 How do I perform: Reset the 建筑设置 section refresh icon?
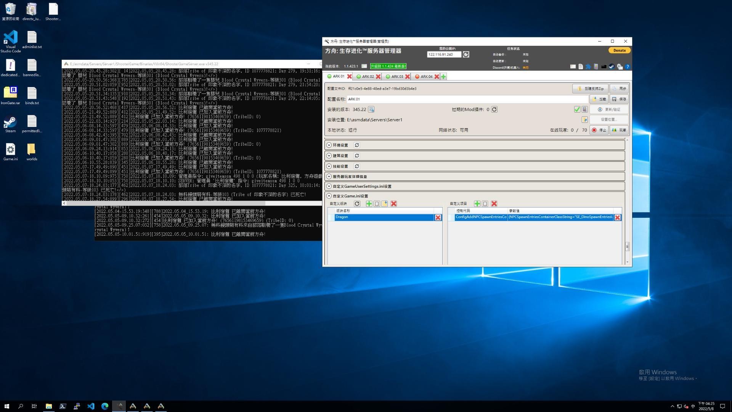[357, 156]
